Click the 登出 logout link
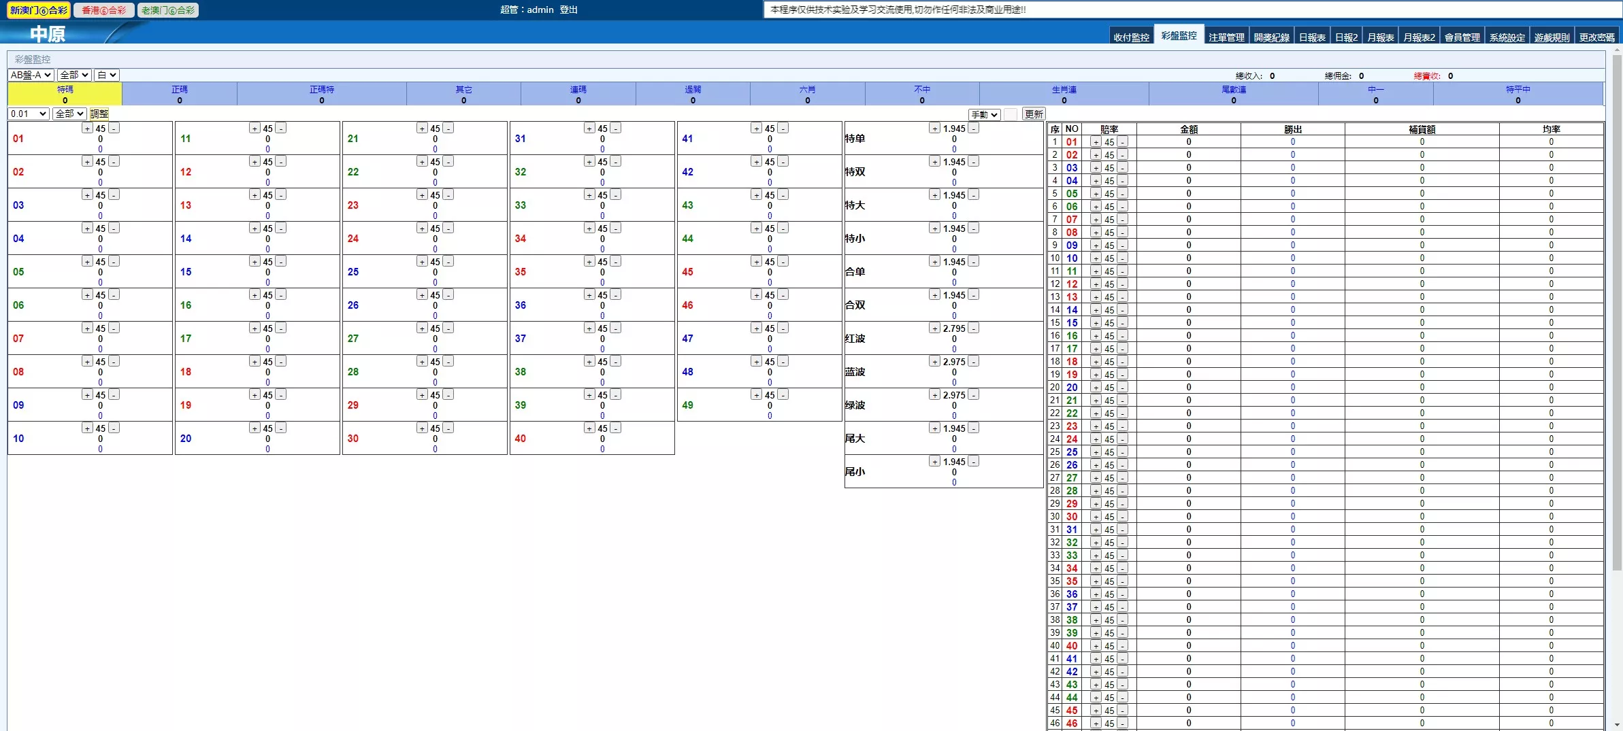 click(568, 10)
